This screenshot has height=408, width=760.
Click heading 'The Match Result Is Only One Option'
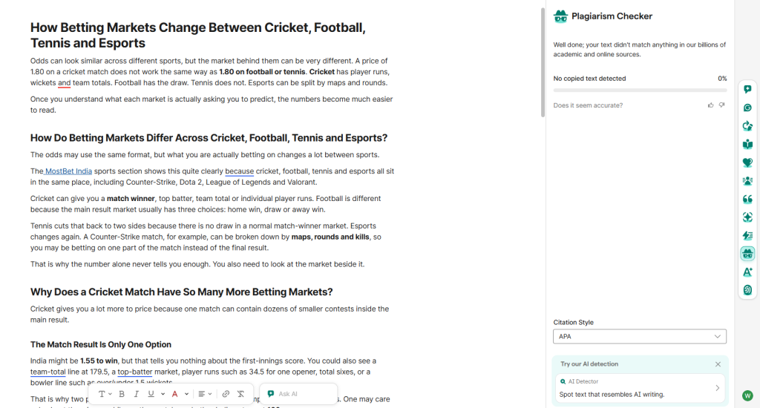click(101, 344)
